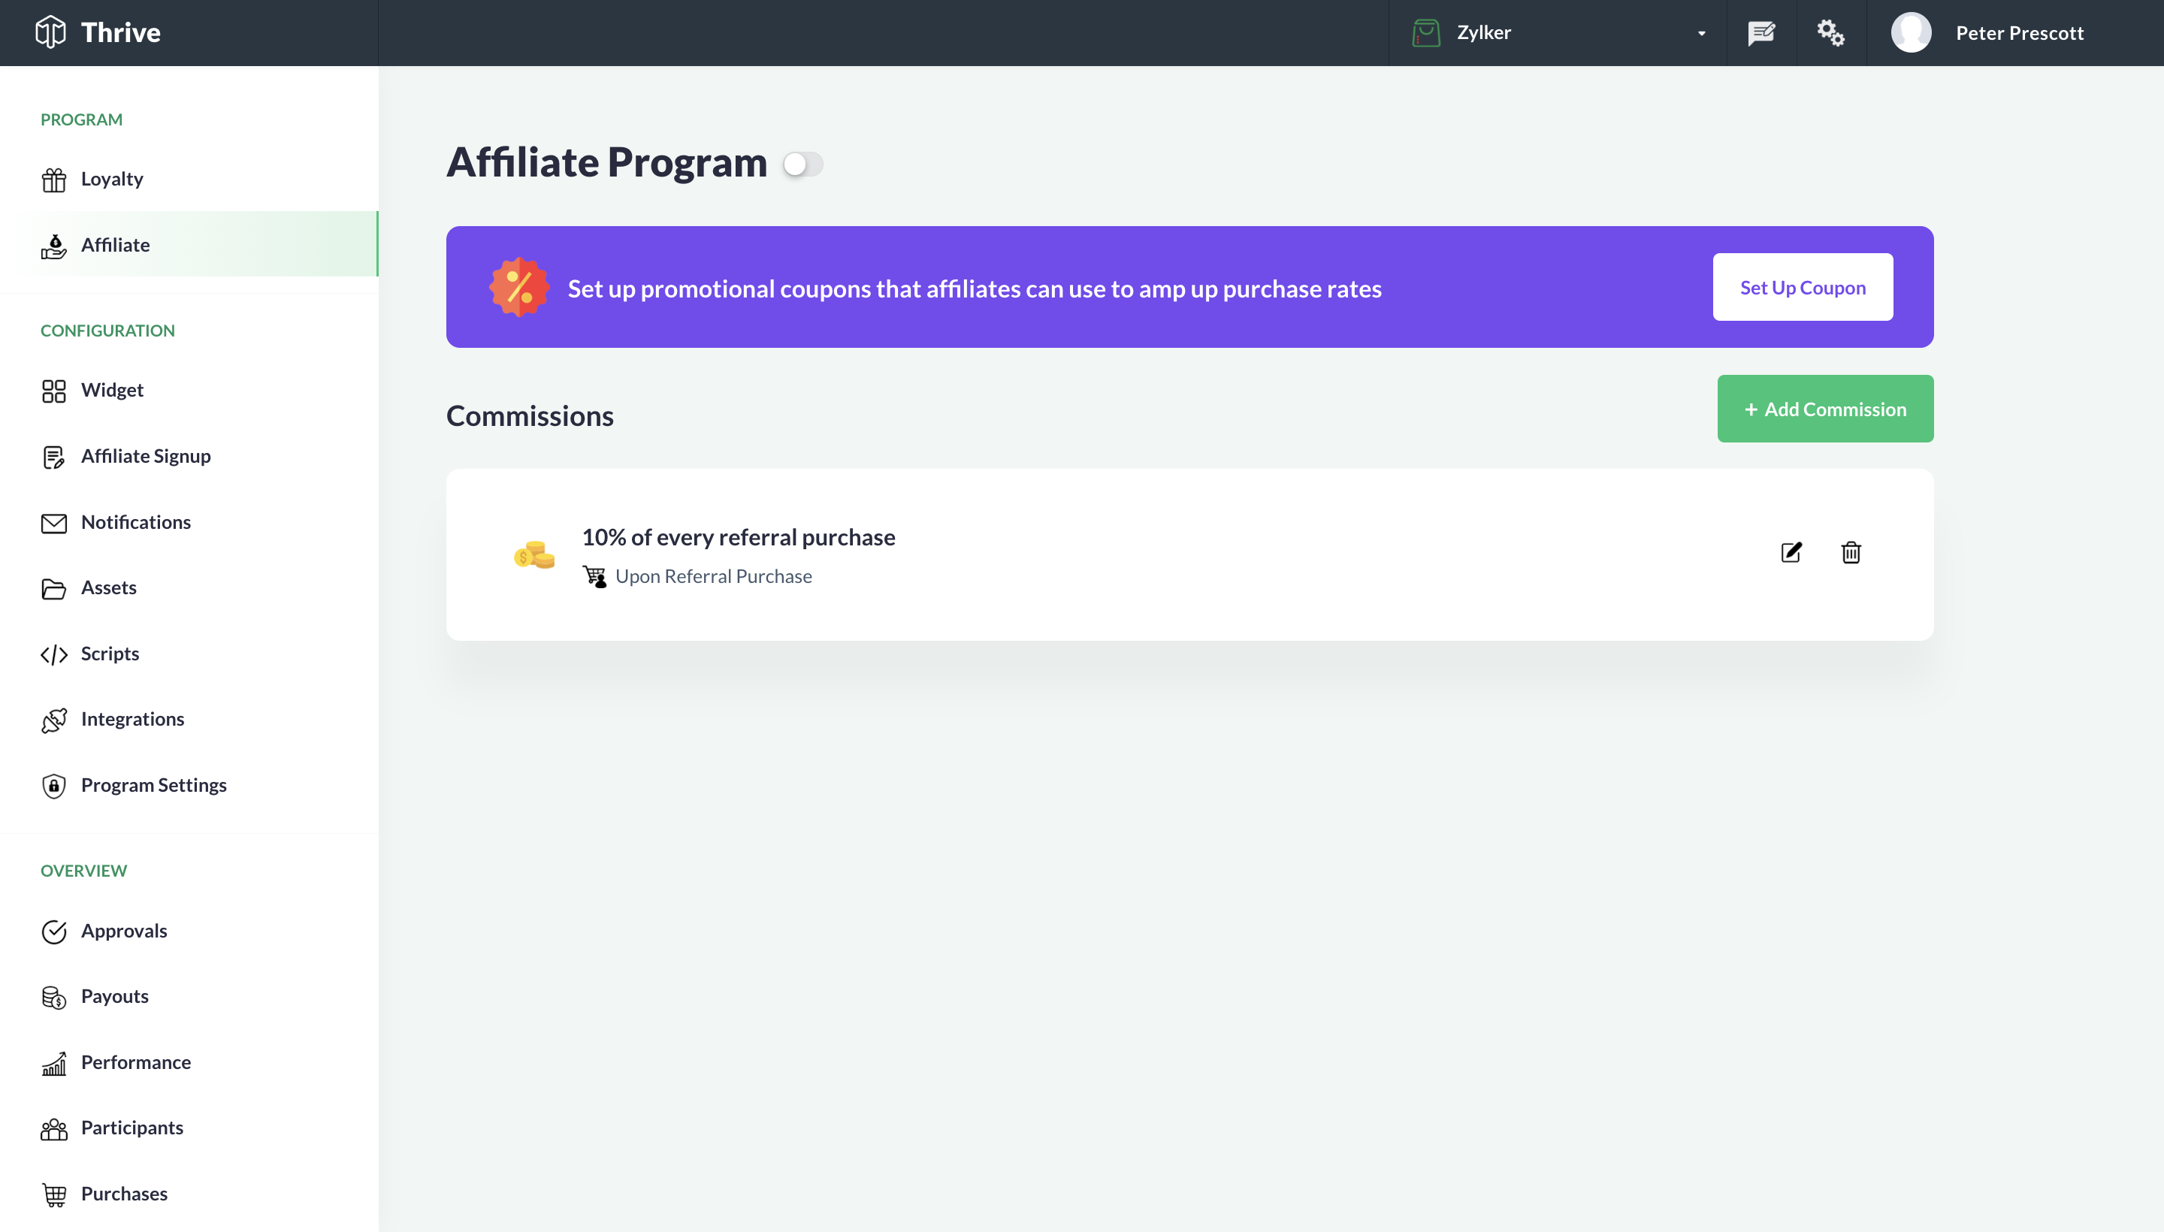Enable the Affiliate Program toggle
The height and width of the screenshot is (1232, 2164).
coord(802,163)
